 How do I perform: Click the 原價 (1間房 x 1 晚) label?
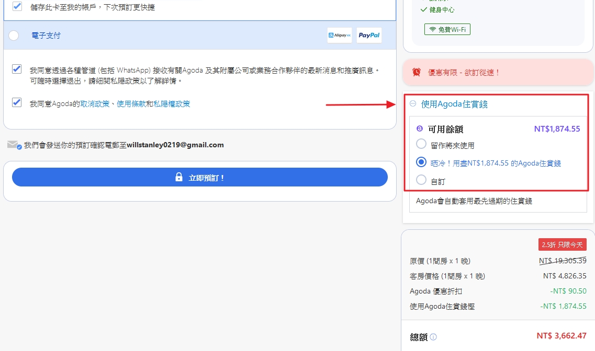coord(440,261)
